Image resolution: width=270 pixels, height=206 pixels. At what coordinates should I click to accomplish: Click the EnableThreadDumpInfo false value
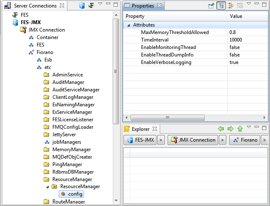click(x=235, y=55)
